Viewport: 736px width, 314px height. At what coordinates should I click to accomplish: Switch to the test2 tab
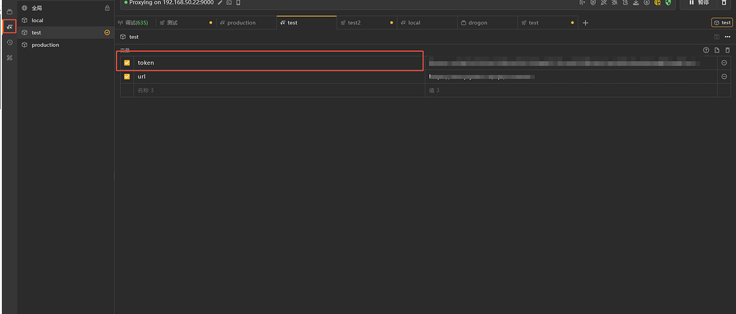tap(367, 22)
